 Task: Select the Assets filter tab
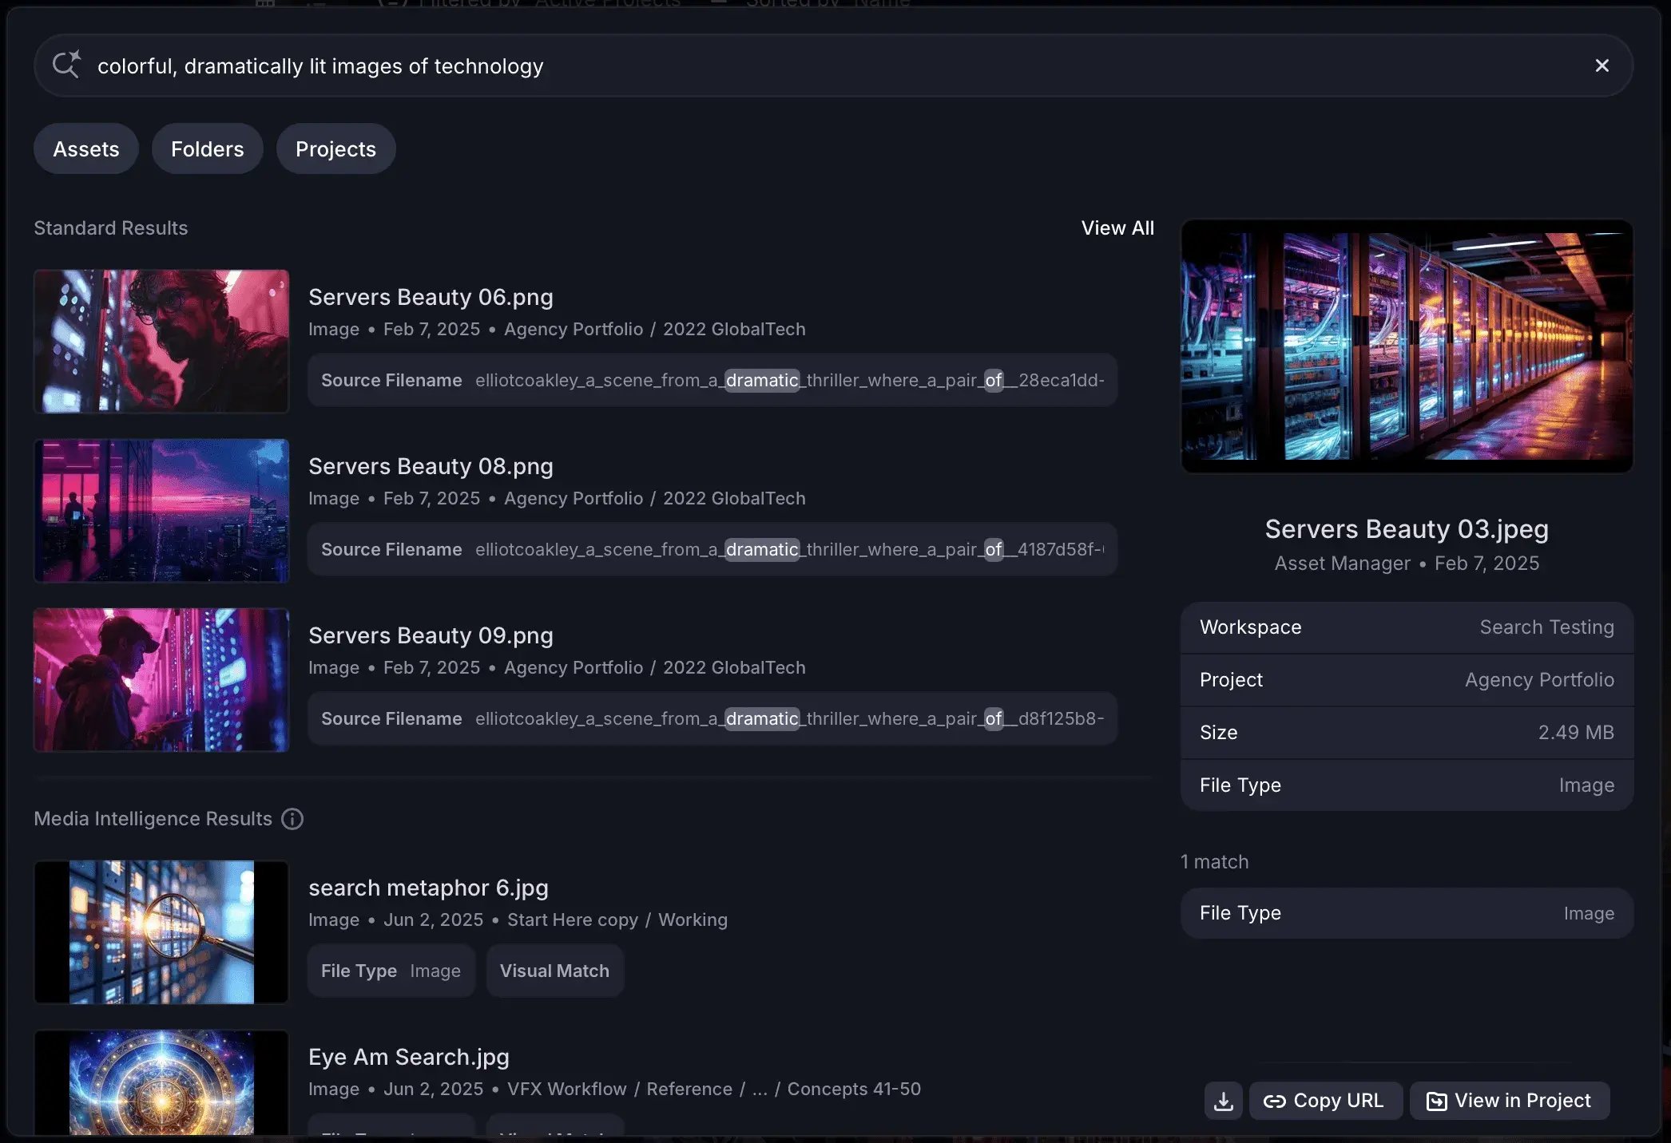click(85, 148)
